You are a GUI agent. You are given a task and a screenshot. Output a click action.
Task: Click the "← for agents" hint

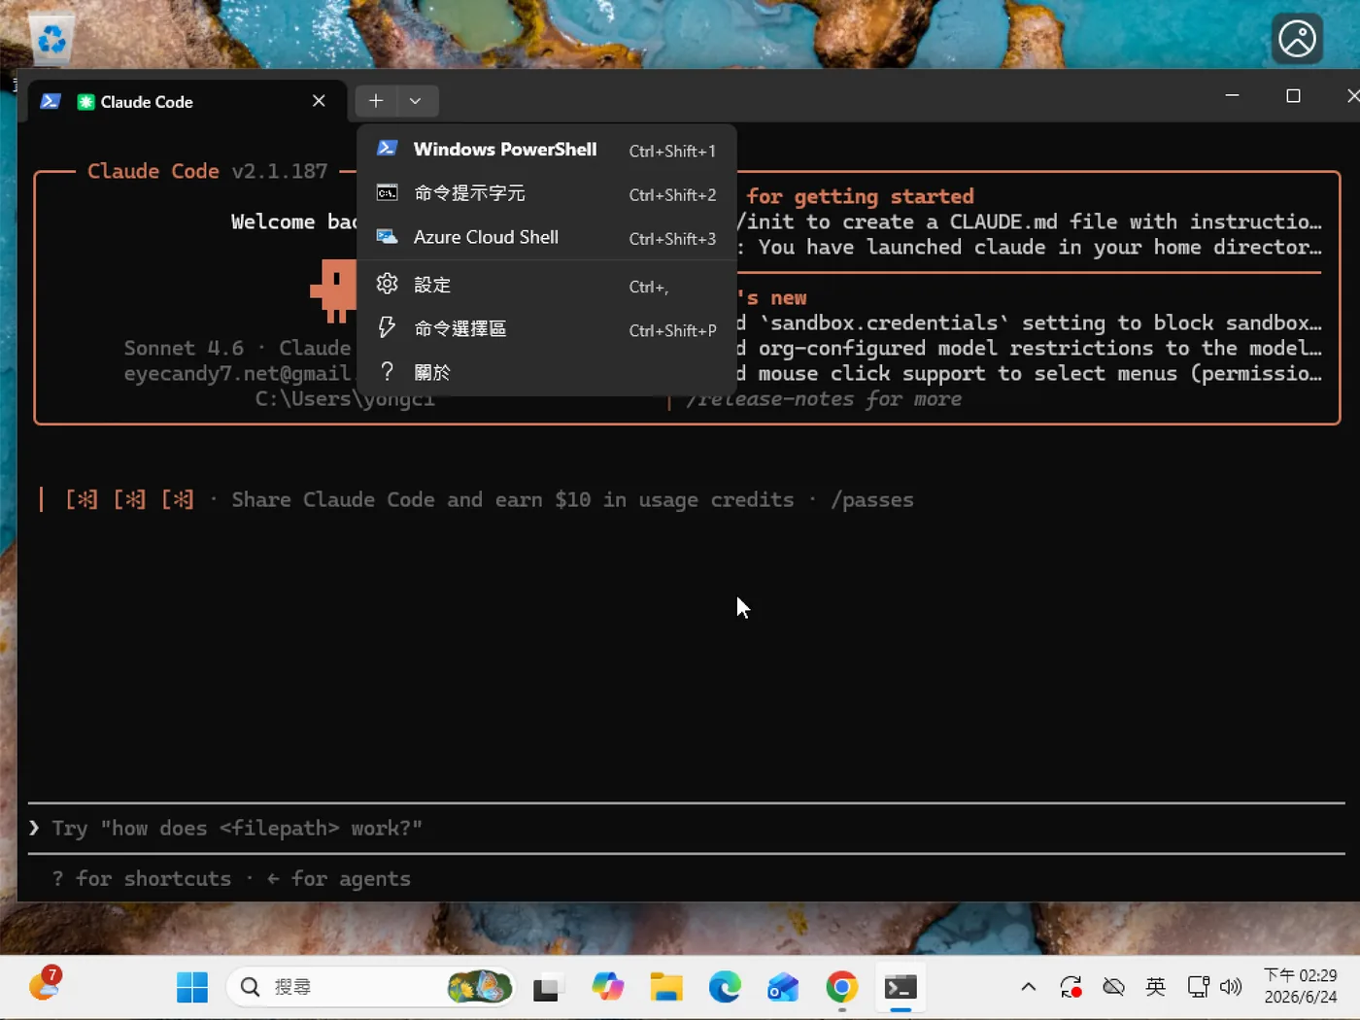339,879
